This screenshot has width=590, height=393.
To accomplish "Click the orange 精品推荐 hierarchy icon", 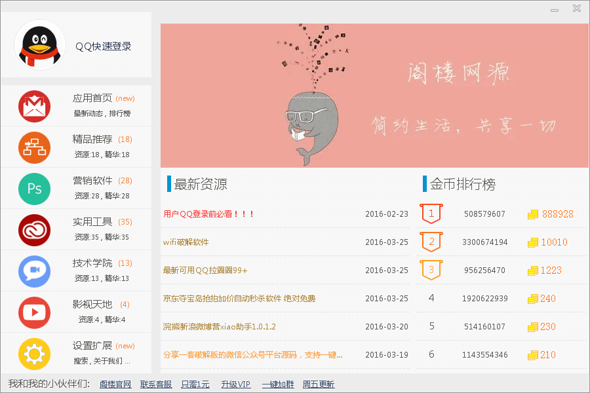I will (34, 147).
